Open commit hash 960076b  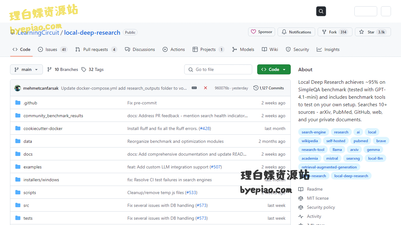click(222, 88)
